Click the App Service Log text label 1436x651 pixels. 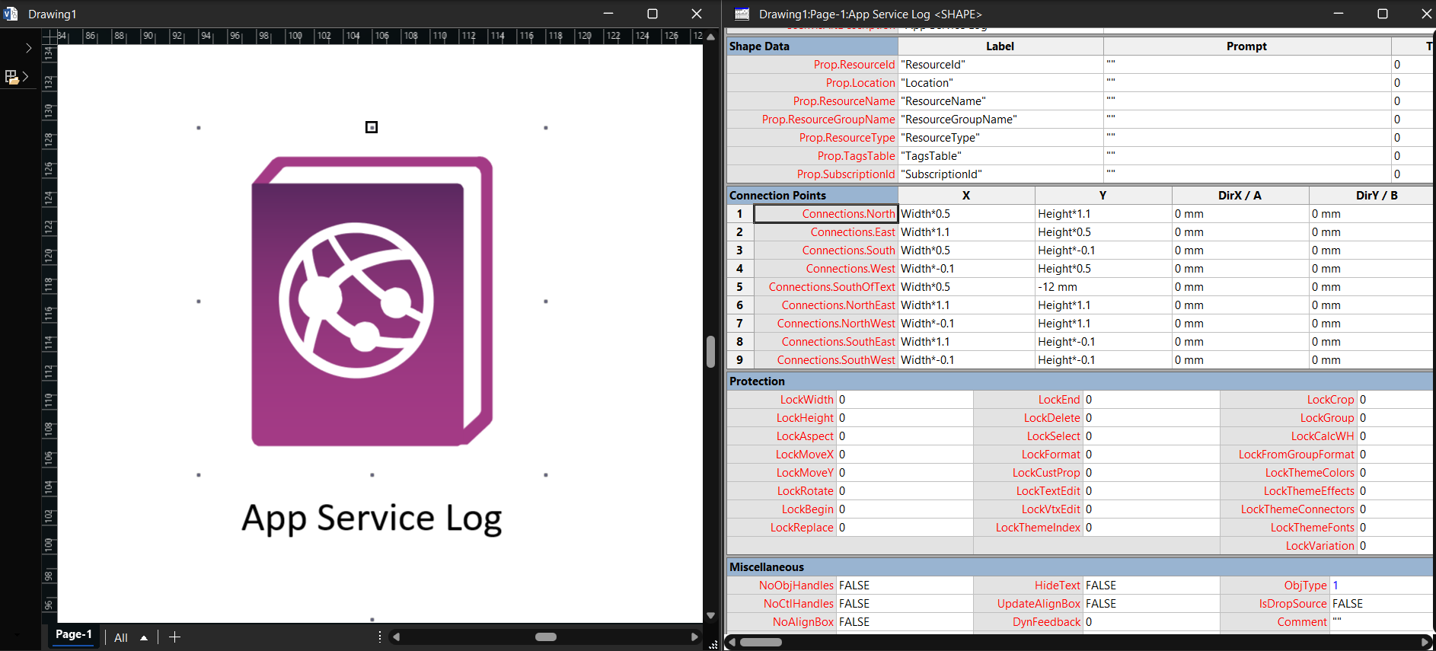click(372, 519)
